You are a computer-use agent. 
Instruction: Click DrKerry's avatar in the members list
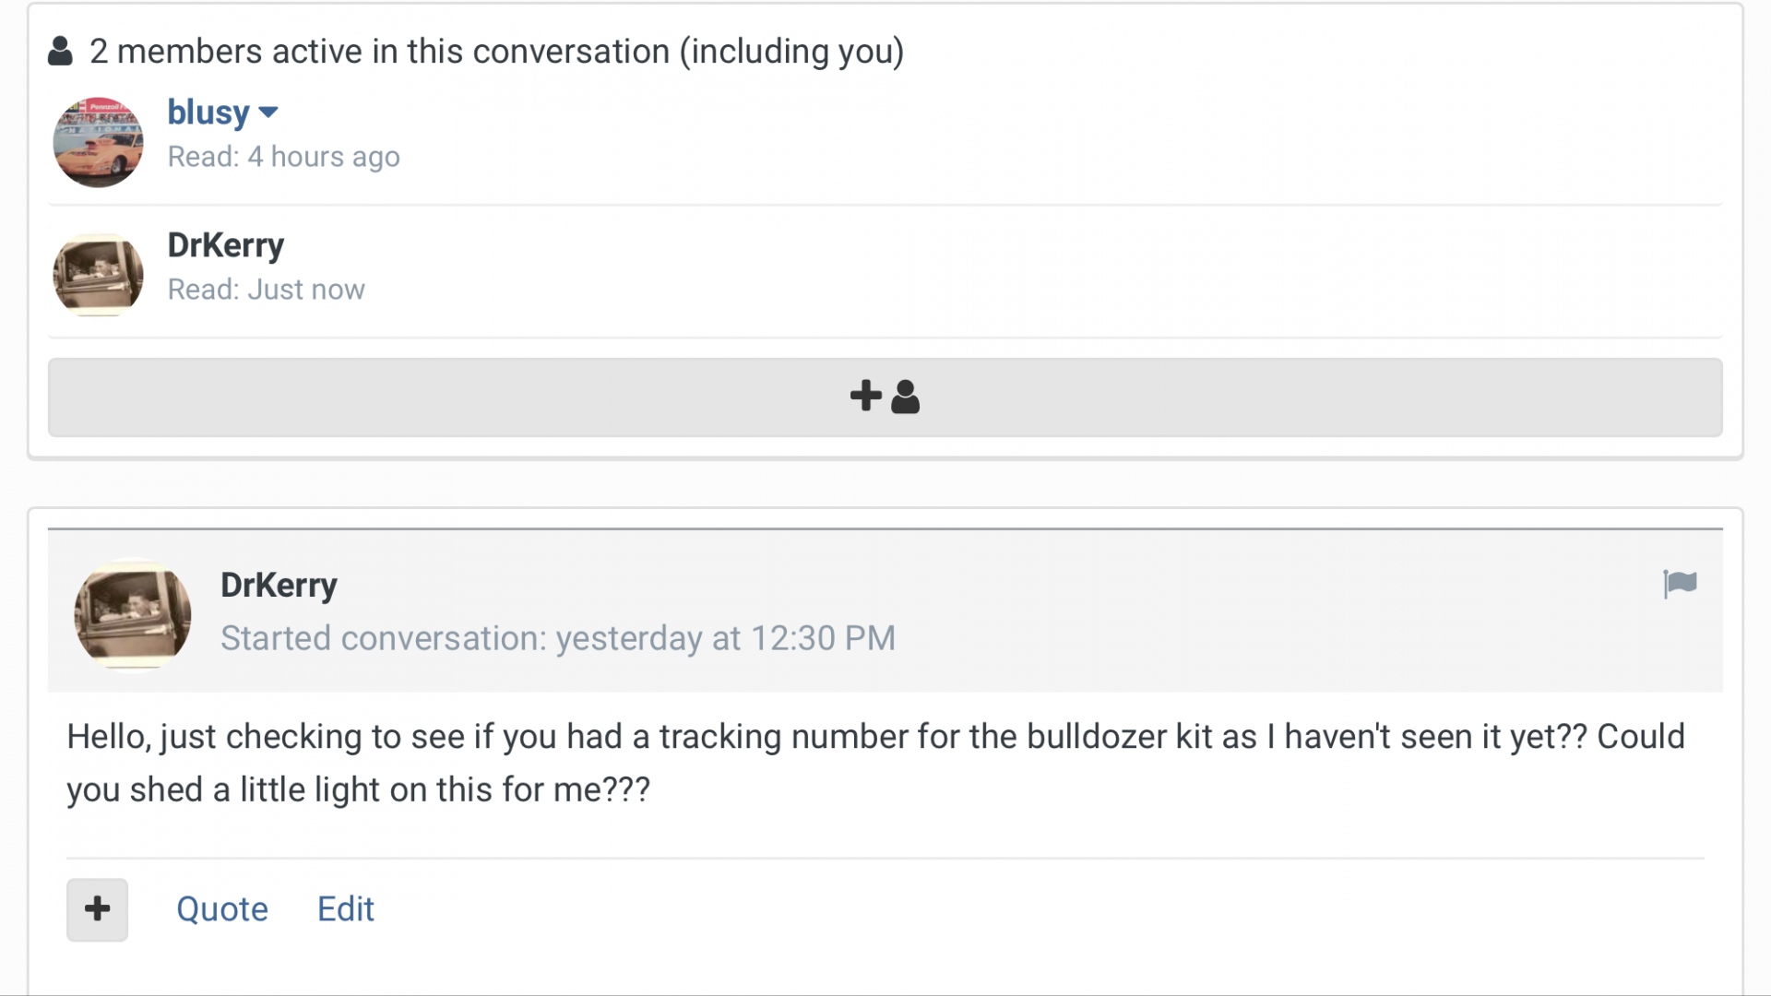98,275
